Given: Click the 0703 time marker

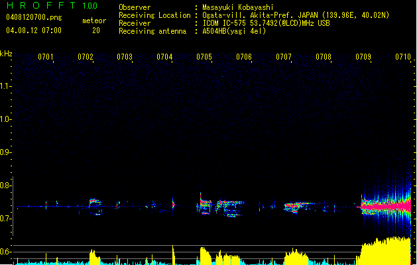Looking at the screenshot, I should click(125, 57).
